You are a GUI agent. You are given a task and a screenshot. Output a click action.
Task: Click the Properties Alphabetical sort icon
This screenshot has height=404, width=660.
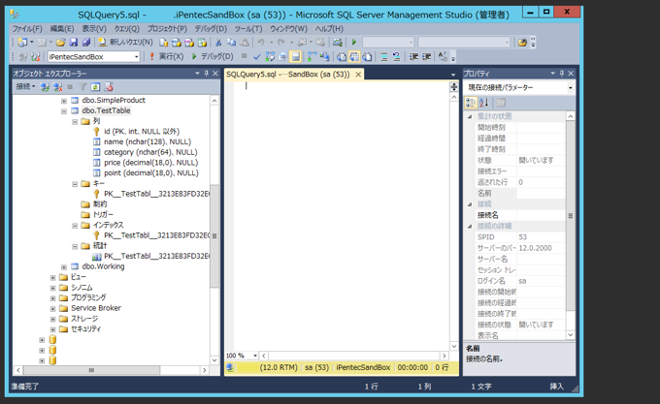pyautogui.click(x=483, y=103)
